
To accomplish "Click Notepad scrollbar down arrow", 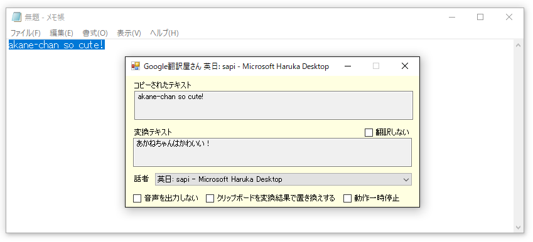I will (518, 227).
